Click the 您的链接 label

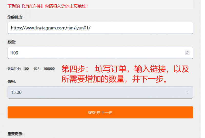tap(15, 17)
